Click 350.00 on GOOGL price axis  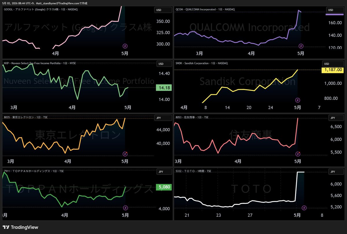[x=164, y=21]
